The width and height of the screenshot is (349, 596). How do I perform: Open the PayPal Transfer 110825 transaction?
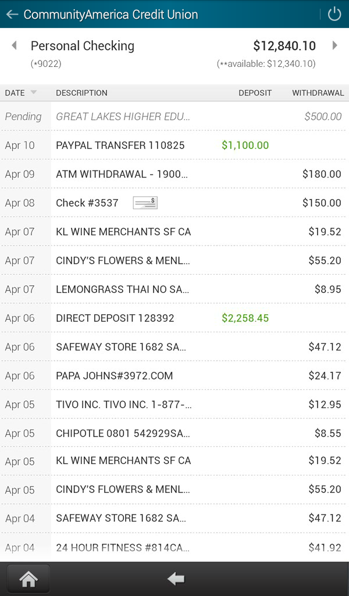coord(174,145)
